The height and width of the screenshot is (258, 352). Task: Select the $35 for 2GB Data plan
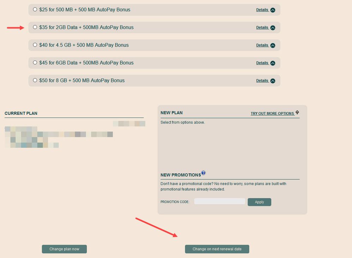[x=35, y=27]
